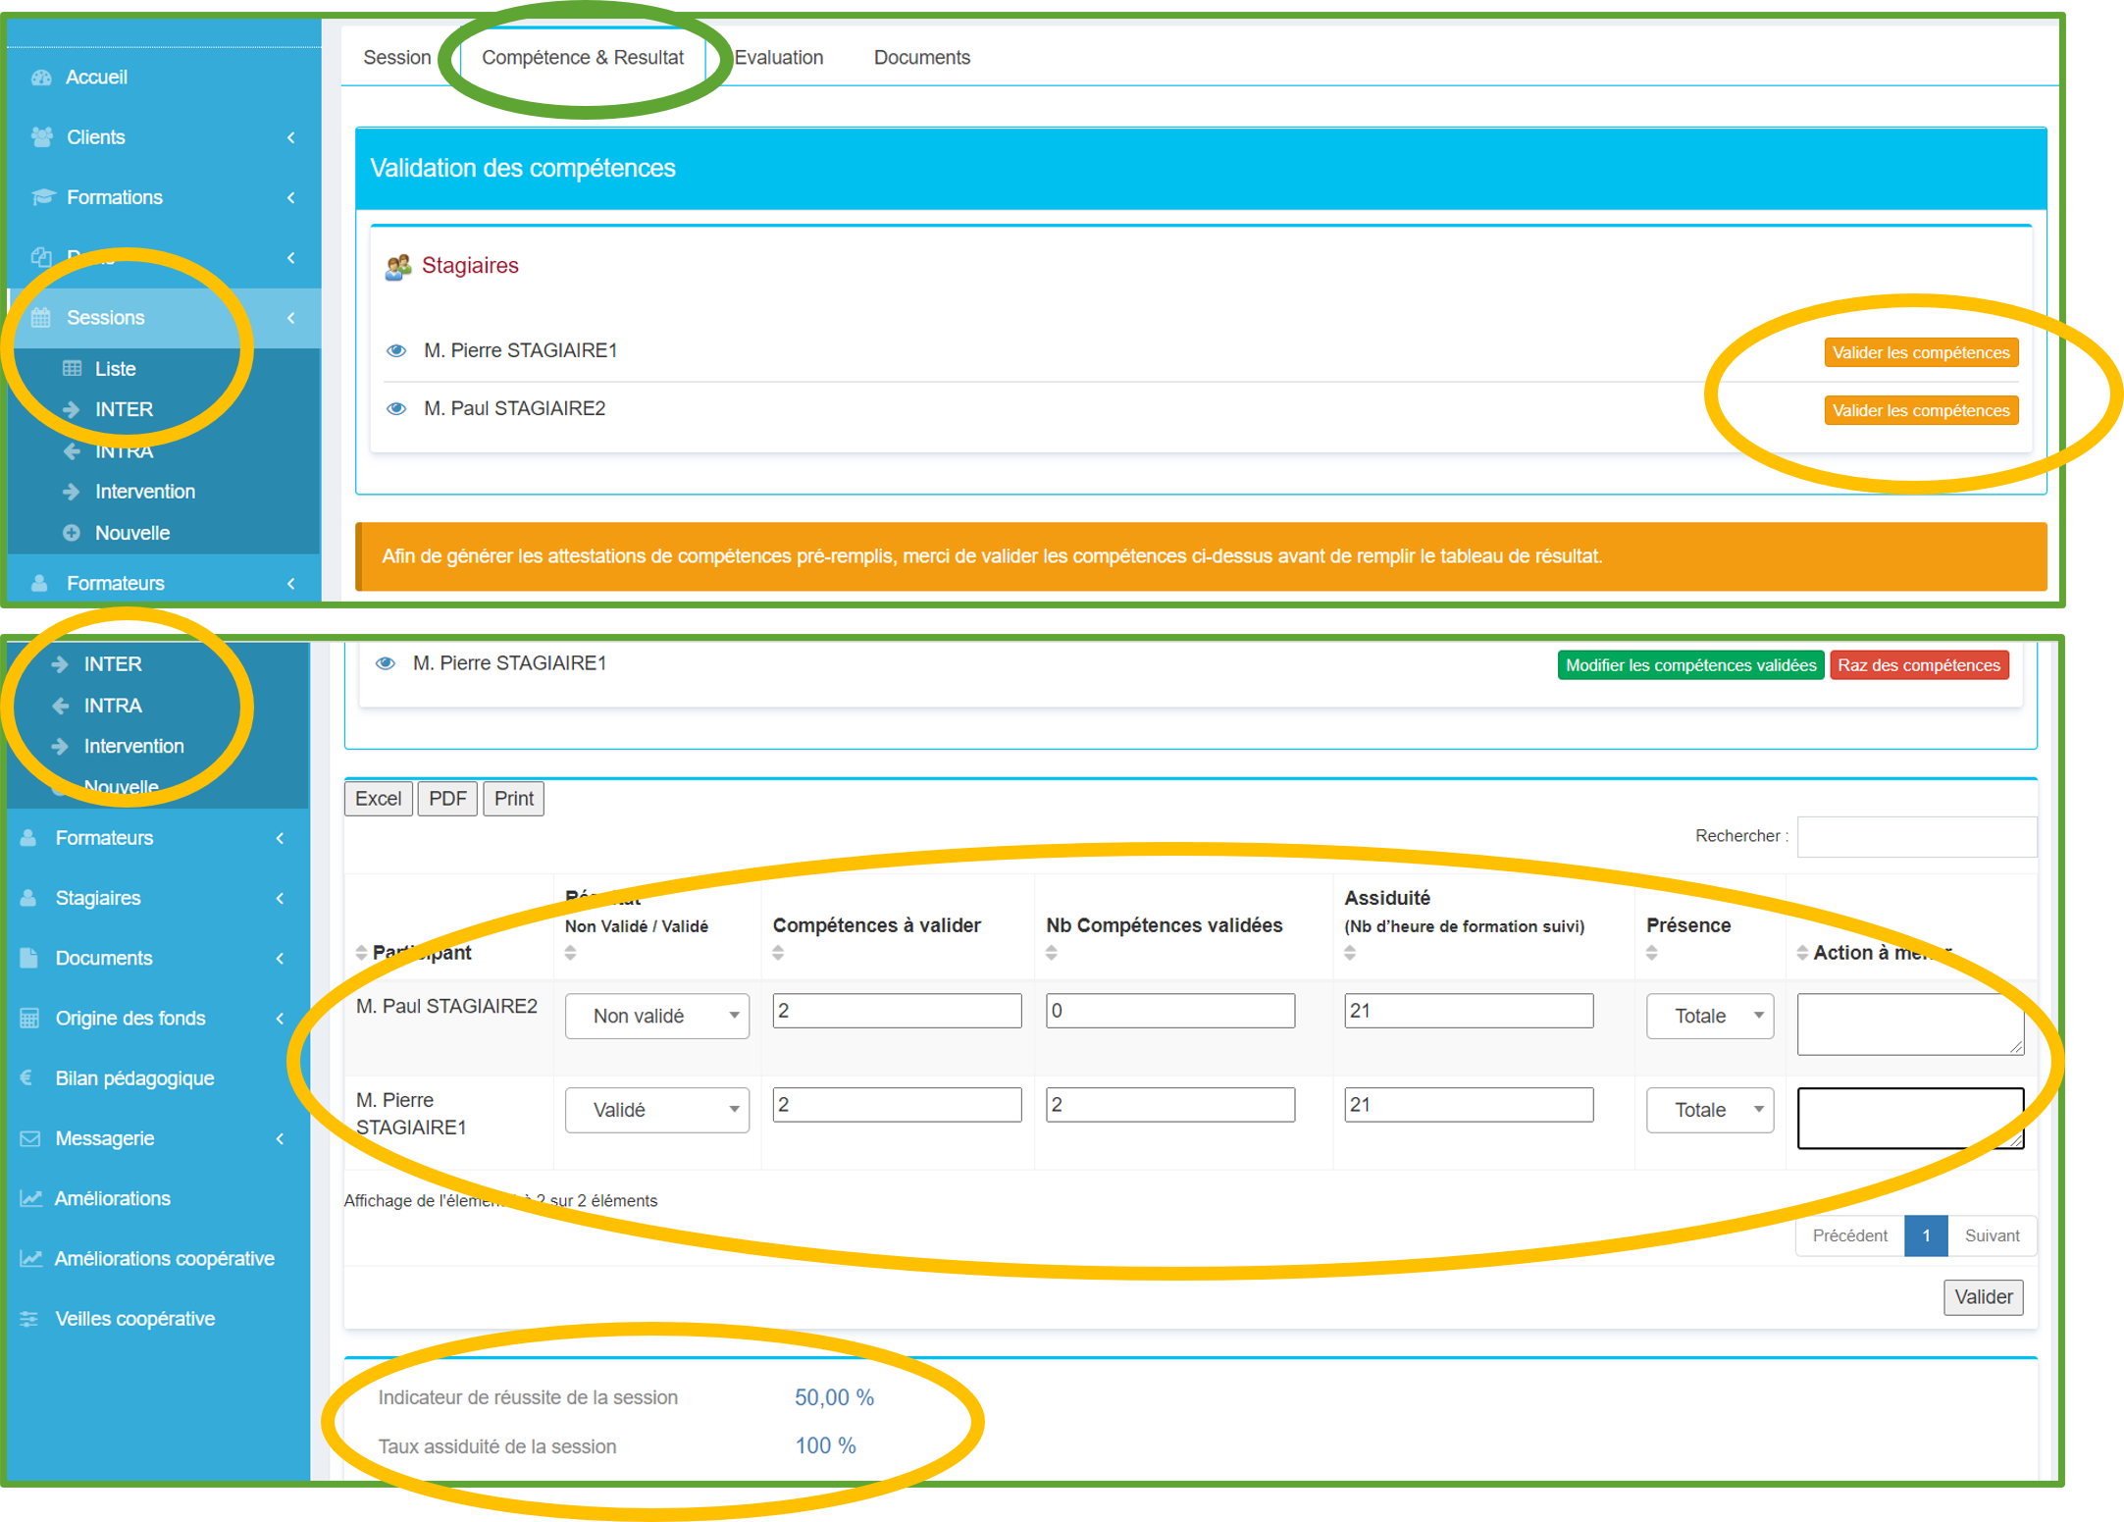Click the Origine des fonds icon
Viewport: 2124px width, 1522px height.
[x=30, y=1019]
